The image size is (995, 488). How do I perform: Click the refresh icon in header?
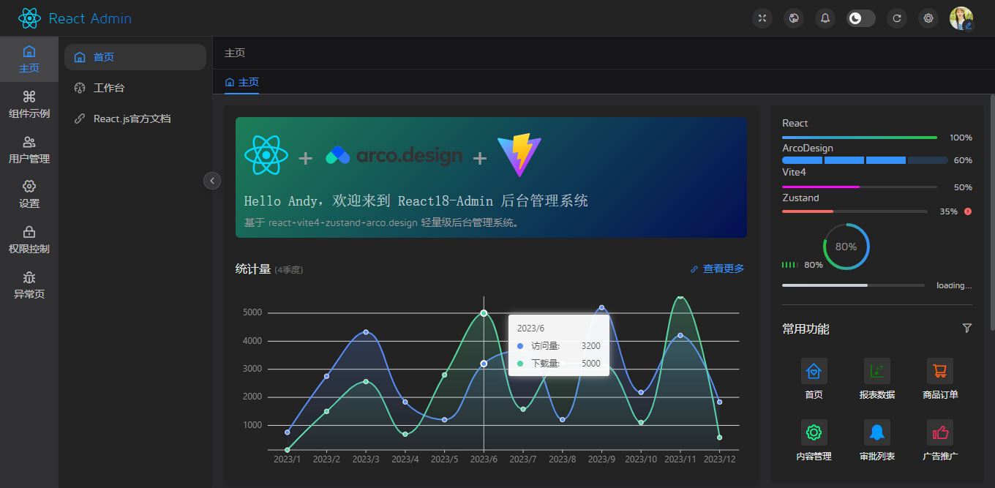pos(896,18)
